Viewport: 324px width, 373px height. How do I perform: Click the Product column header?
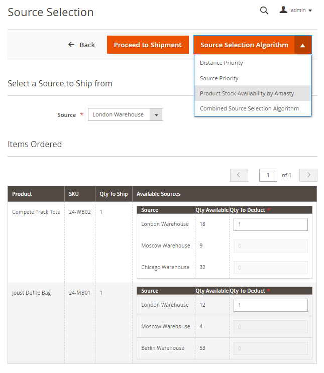pyautogui.click(x=22, y=194)
